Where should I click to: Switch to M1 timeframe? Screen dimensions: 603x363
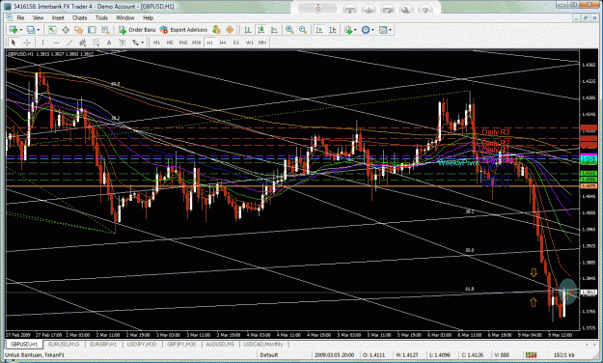156,42
